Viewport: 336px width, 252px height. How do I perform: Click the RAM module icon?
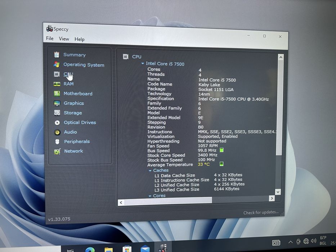point(57,84)
